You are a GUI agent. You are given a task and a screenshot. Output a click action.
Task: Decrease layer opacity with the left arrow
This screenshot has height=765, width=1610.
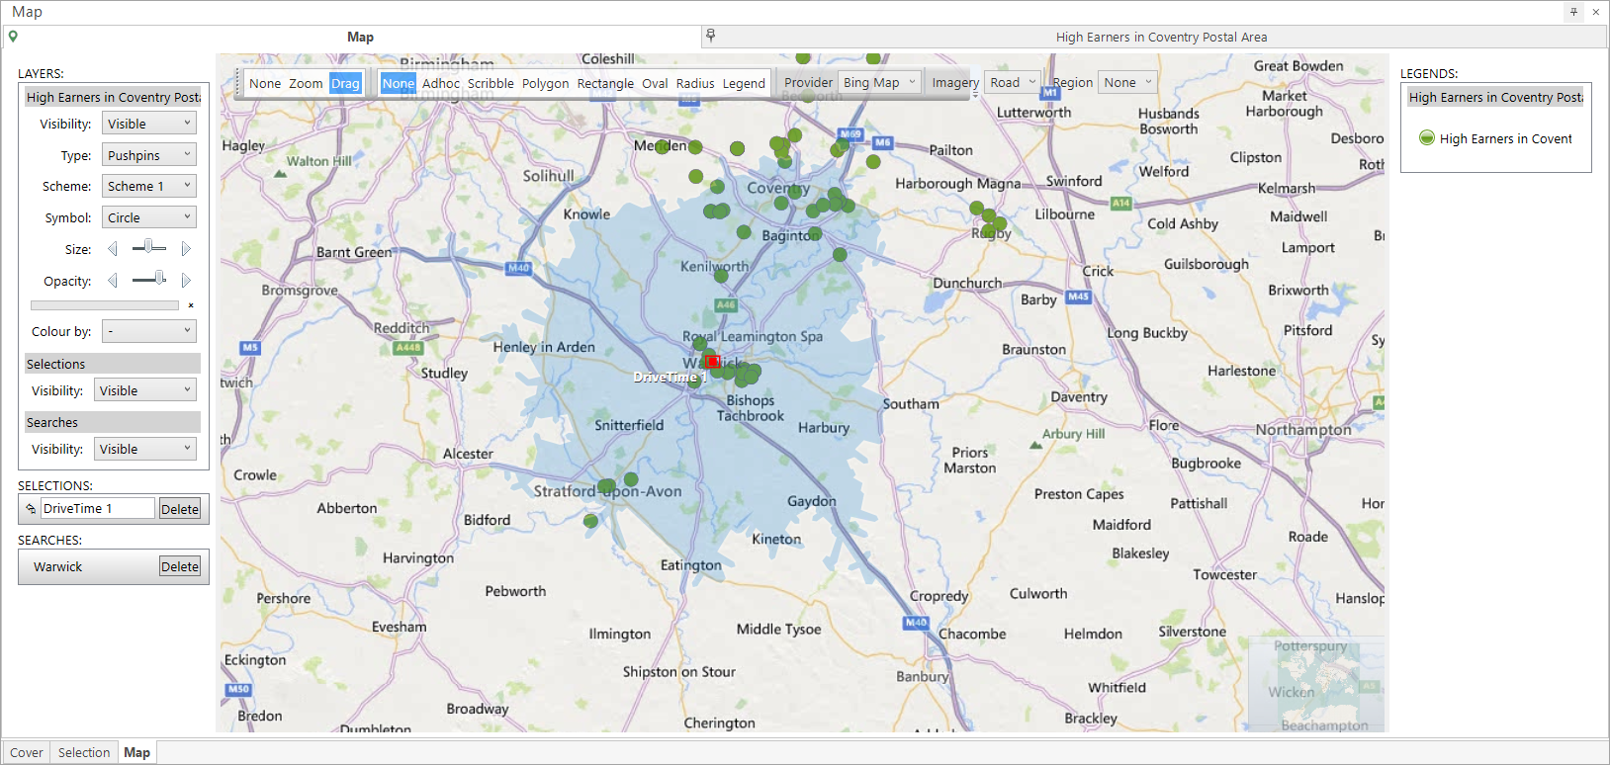click(x=113, y=281)
